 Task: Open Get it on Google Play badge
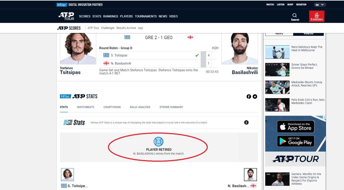click(x=296, y=141)
